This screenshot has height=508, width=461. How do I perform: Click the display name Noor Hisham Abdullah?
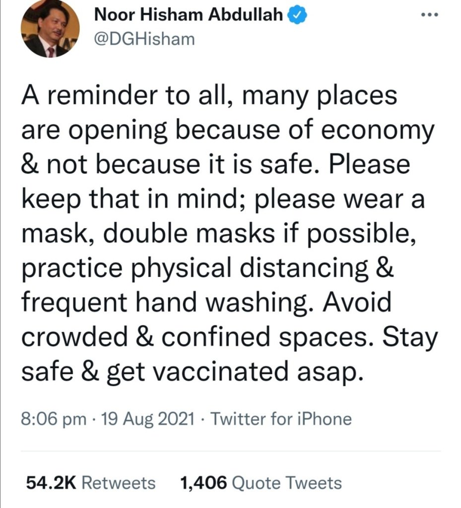point(189,15)
